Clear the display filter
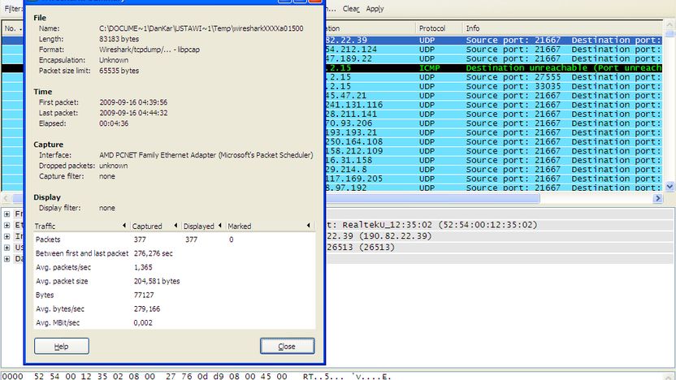The height and width of the screenshot is (380, 676). (x=351, y=9)
